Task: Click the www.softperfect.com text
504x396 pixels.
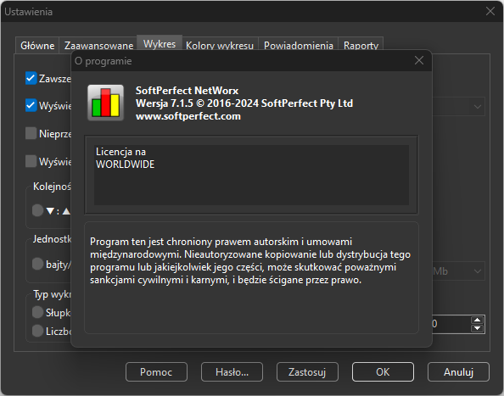Action: [x=188, y=116]
